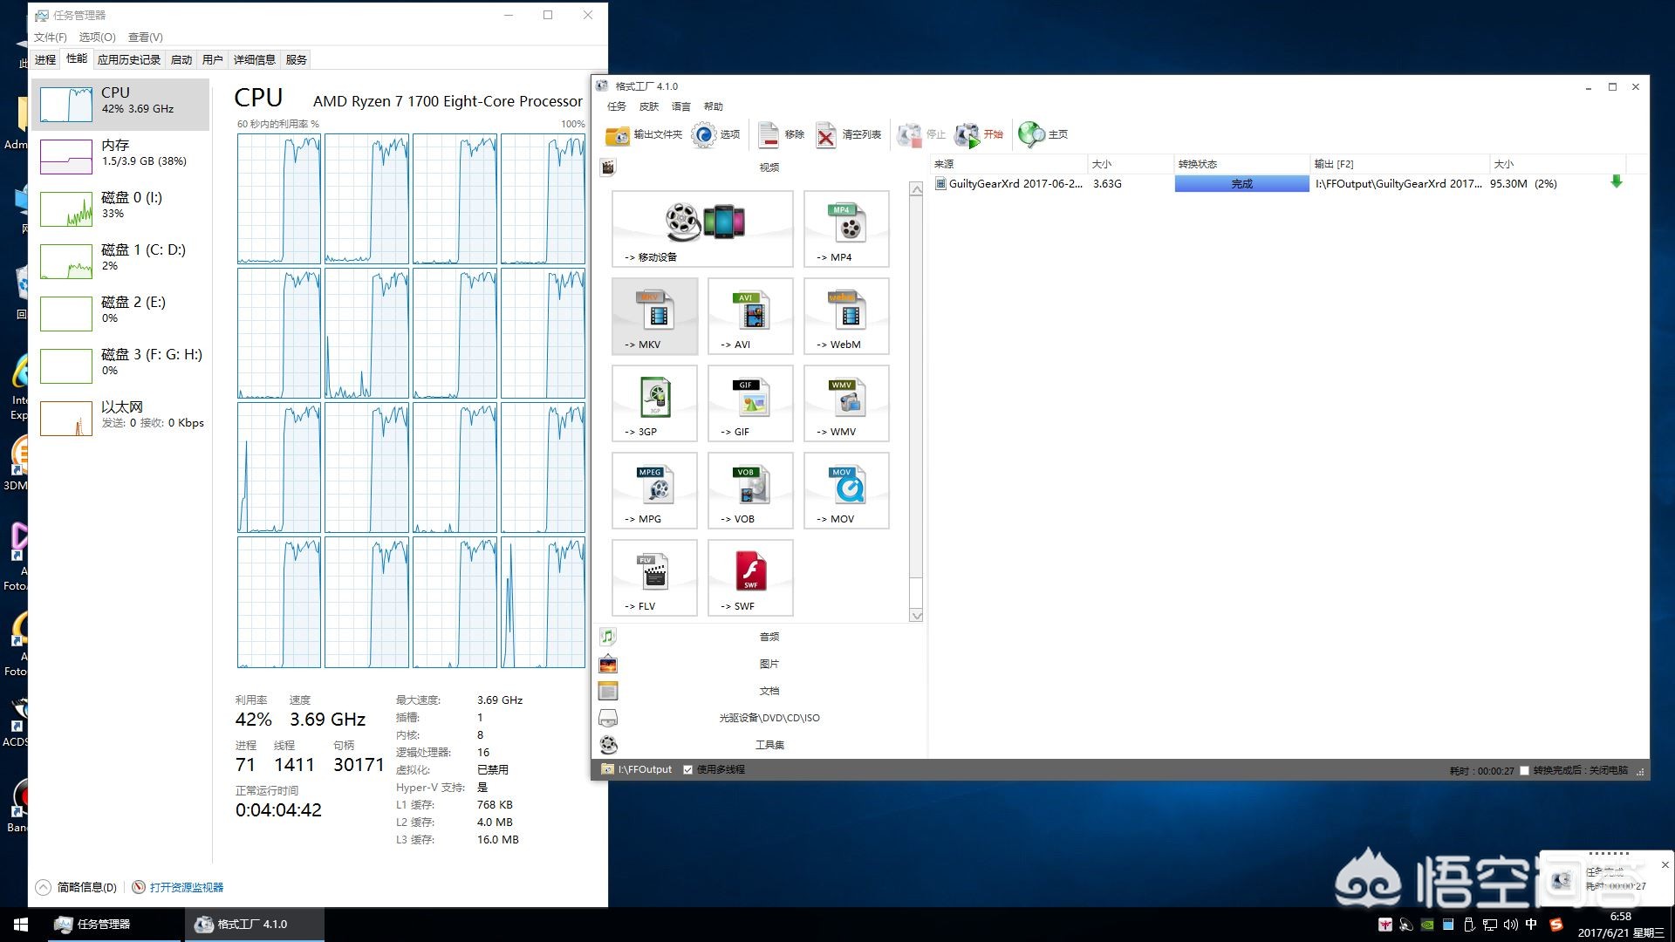Open the output folder from toolbar

644,134
